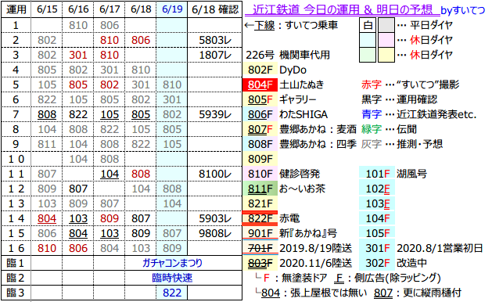This screenshot has width=492, height=302.
Task: Select the blue 822 cell in 臨3 row
Action: click(x=172, y=293)
